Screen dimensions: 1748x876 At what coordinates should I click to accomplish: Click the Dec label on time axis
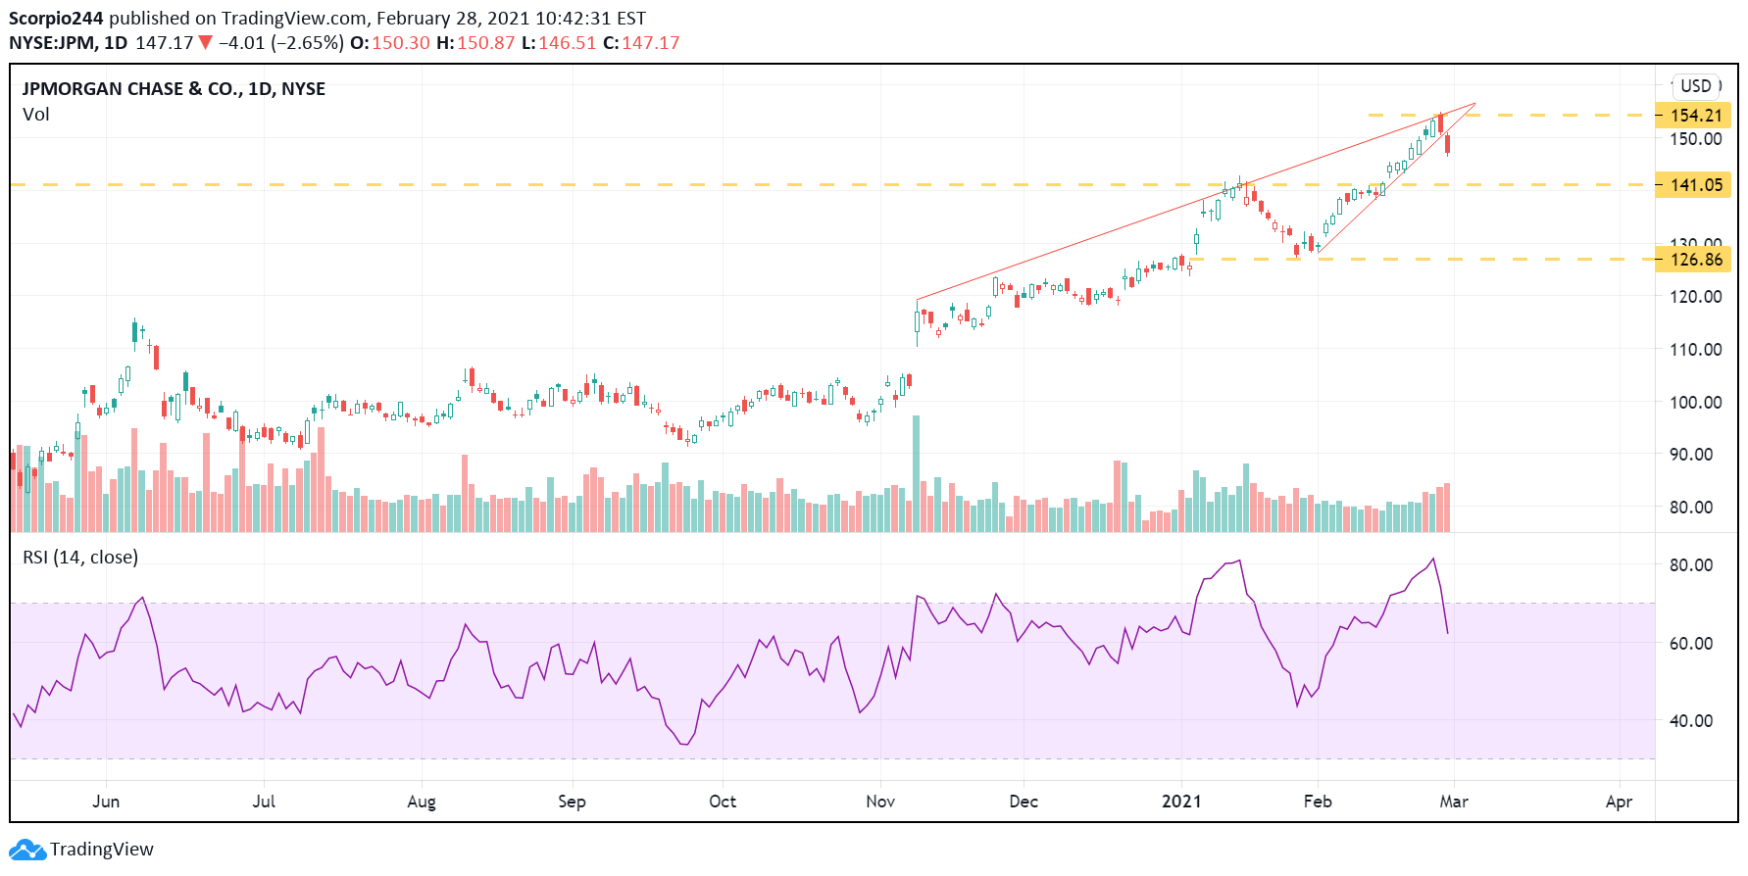click(x=1024, y=802)
